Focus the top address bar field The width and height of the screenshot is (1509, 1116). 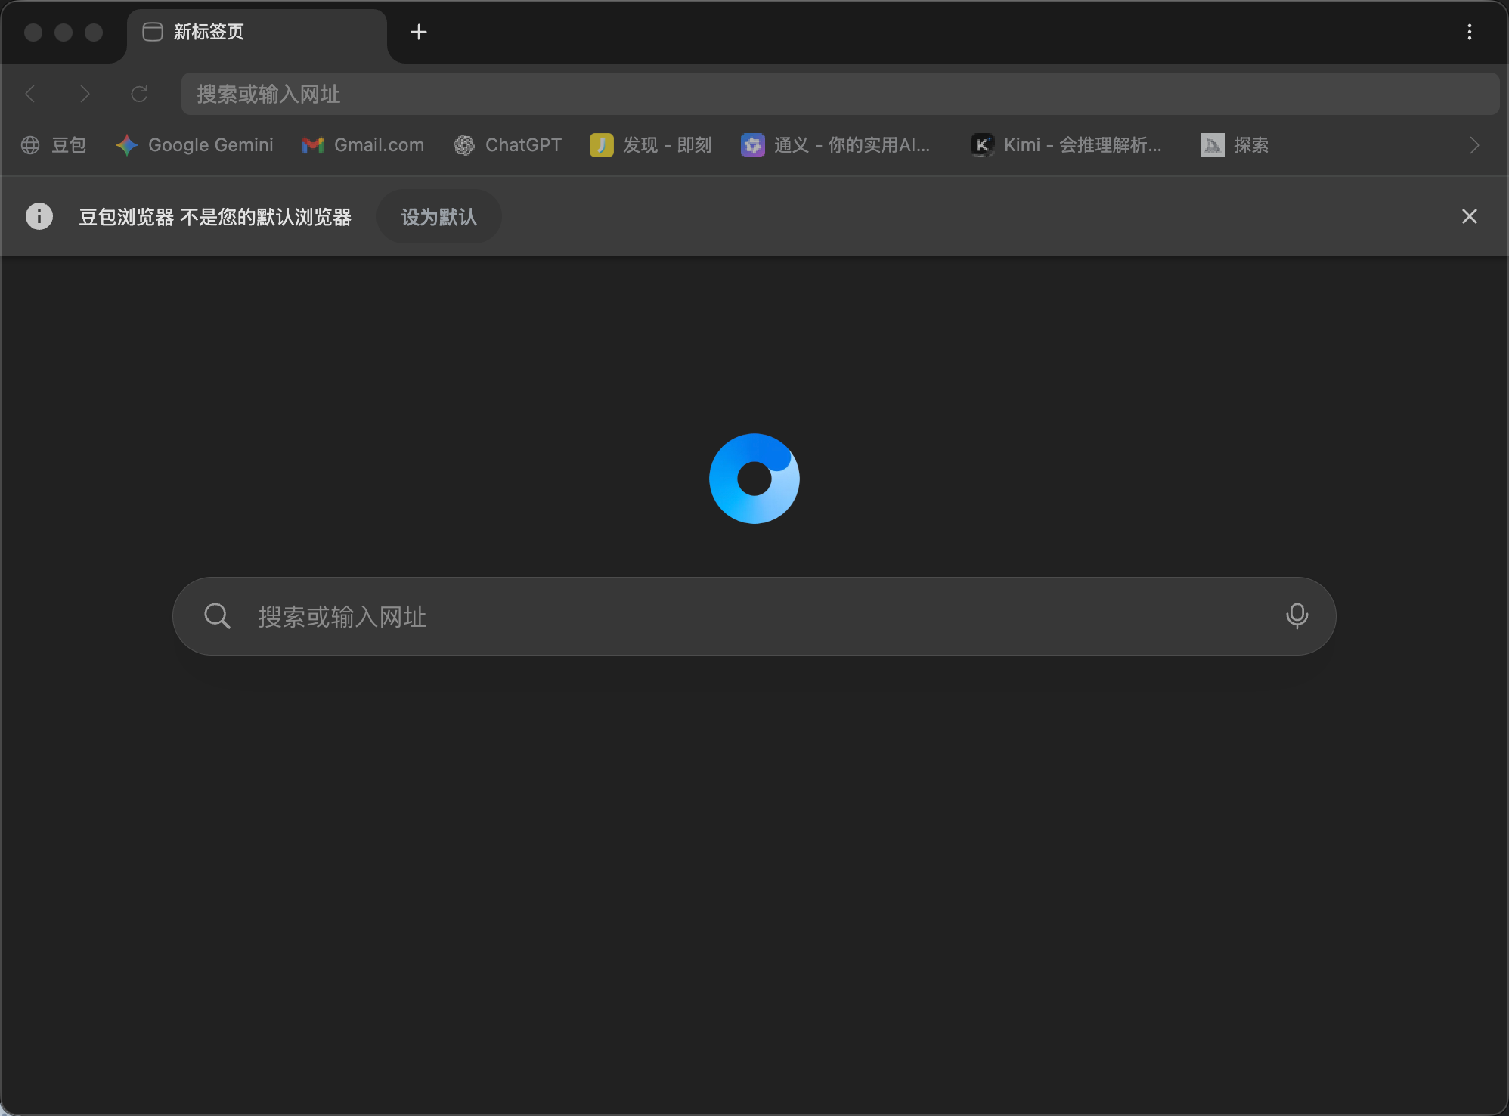coord(839,94)
